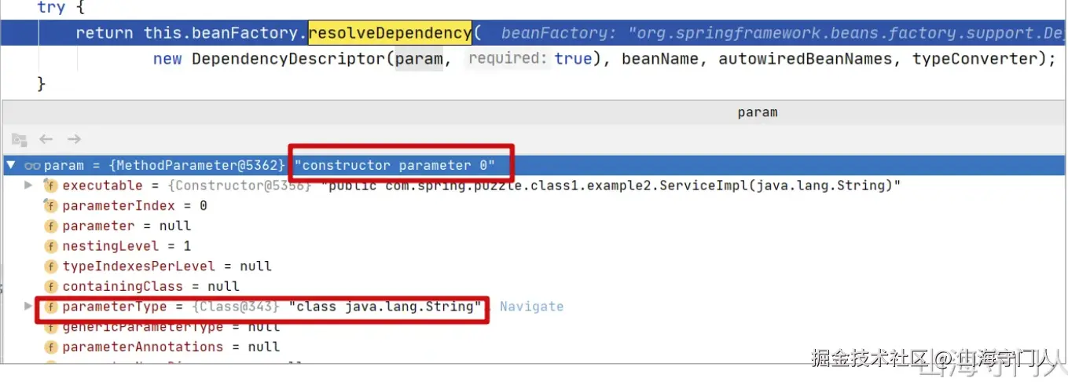
Task: Click the resolveDependency method call in code
Action: [x=390, y=33]
